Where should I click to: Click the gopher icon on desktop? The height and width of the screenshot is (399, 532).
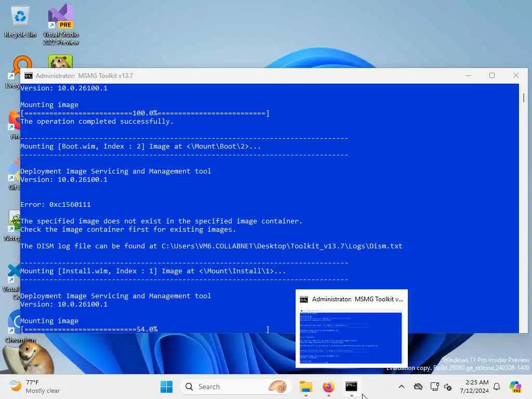(60, 61)
